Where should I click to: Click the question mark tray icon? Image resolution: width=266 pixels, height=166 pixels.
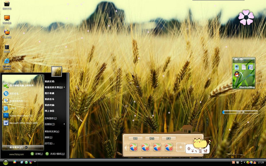point(238,162)
